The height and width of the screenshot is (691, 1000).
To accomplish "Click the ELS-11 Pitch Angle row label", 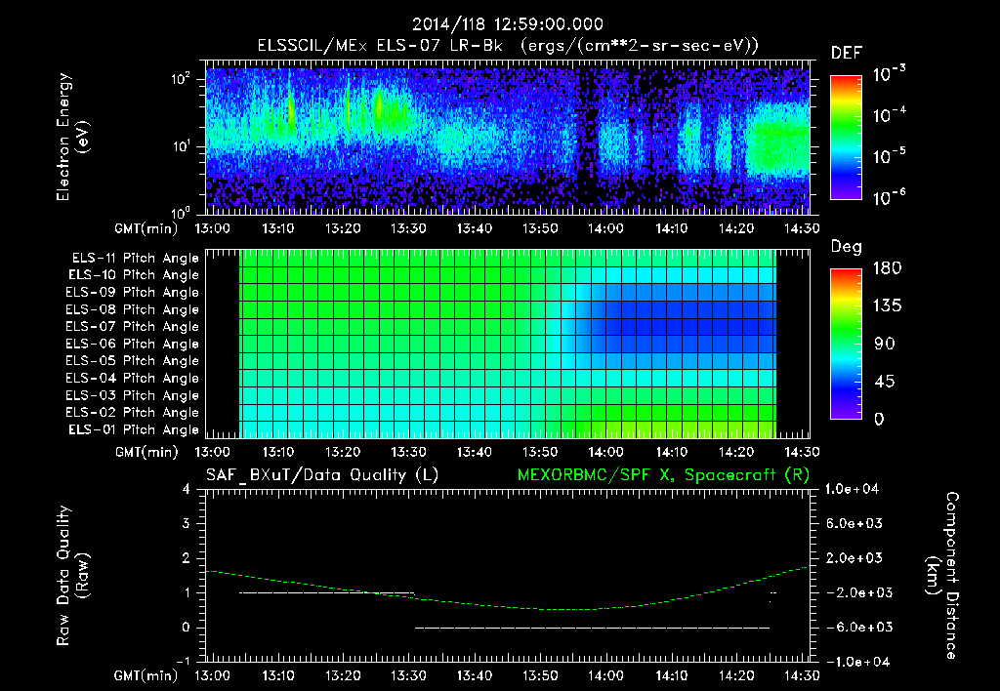I will pos(135,259).
